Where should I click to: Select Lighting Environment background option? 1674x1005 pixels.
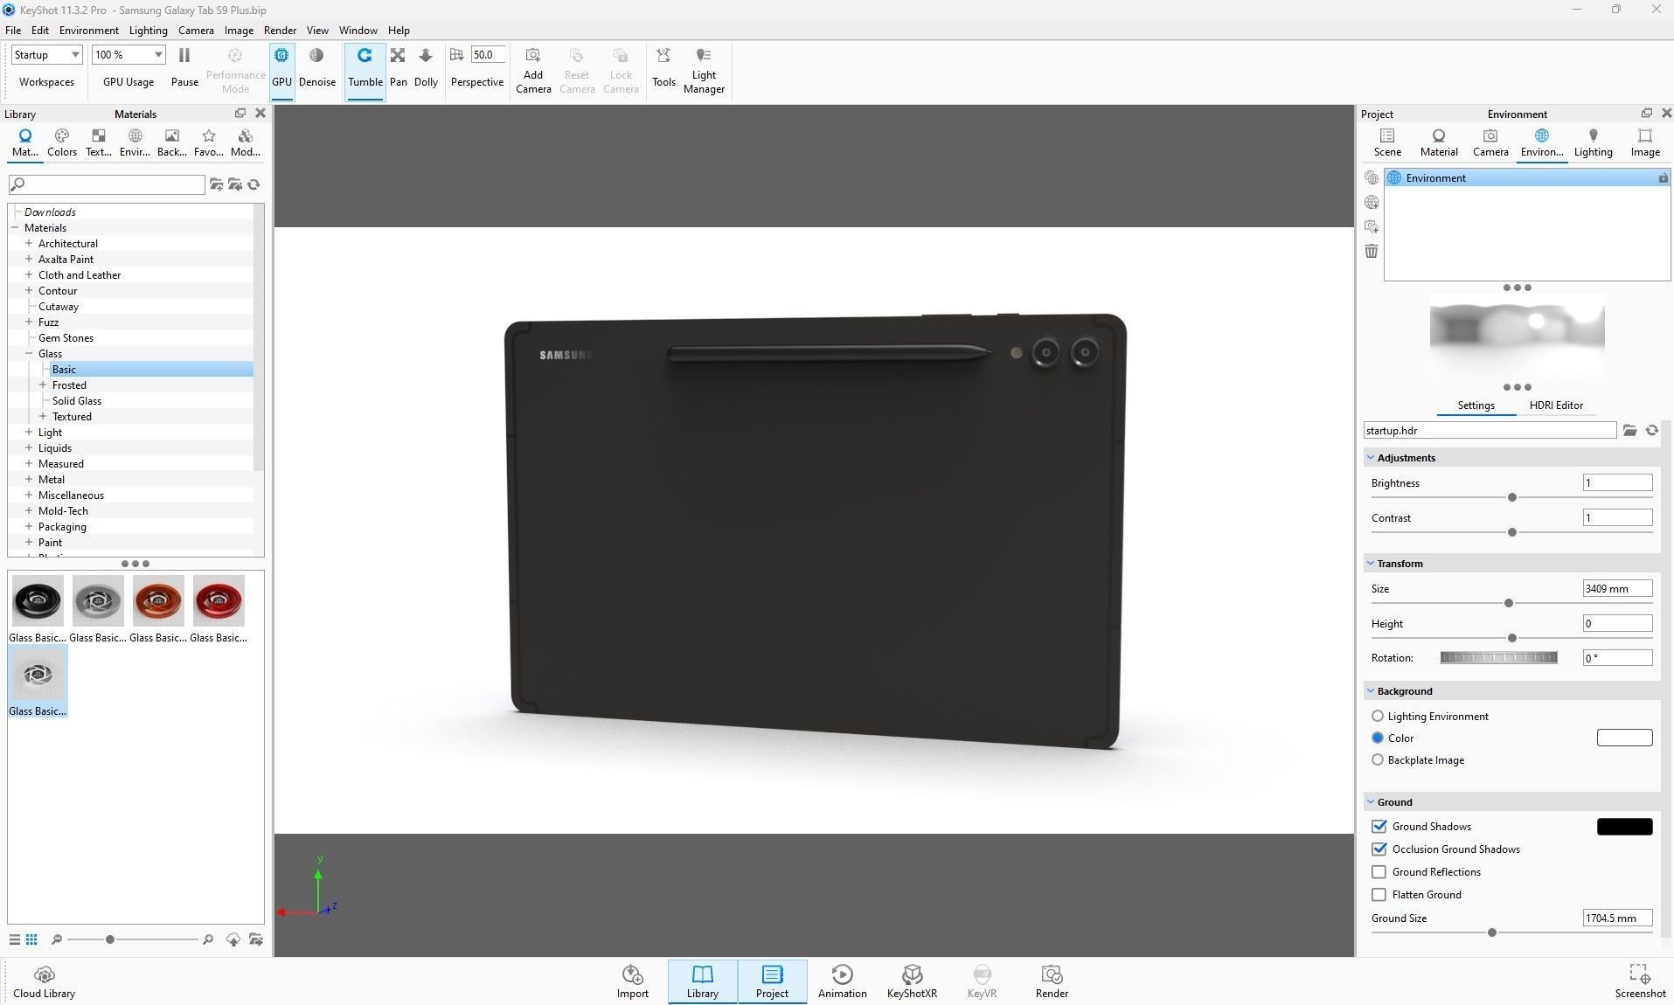point(1377,716)
